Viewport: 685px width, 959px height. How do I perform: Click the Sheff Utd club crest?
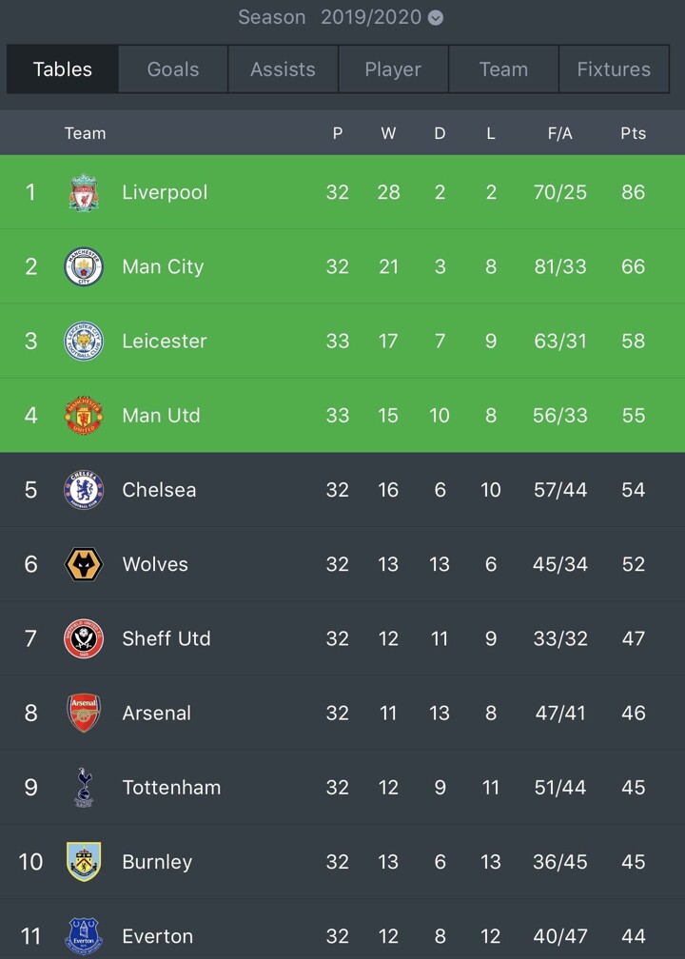pos(84,638)
